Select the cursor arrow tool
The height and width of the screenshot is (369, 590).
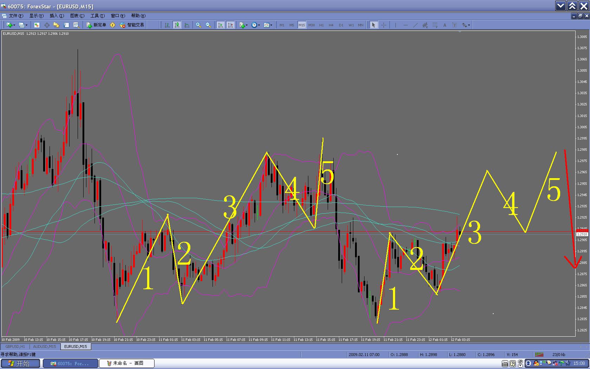pyautogui.click(x=374, y=25)
